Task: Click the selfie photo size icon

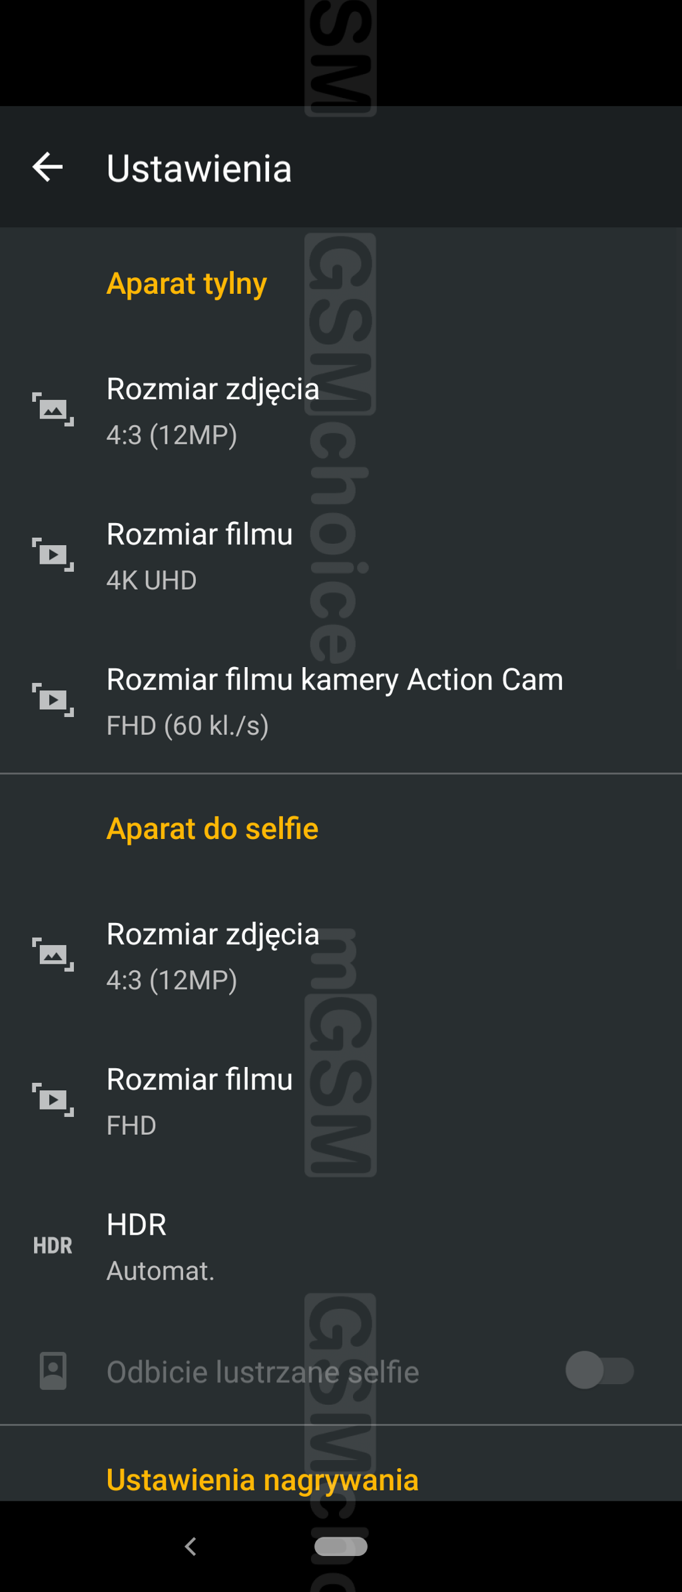Action: (53, 954)
